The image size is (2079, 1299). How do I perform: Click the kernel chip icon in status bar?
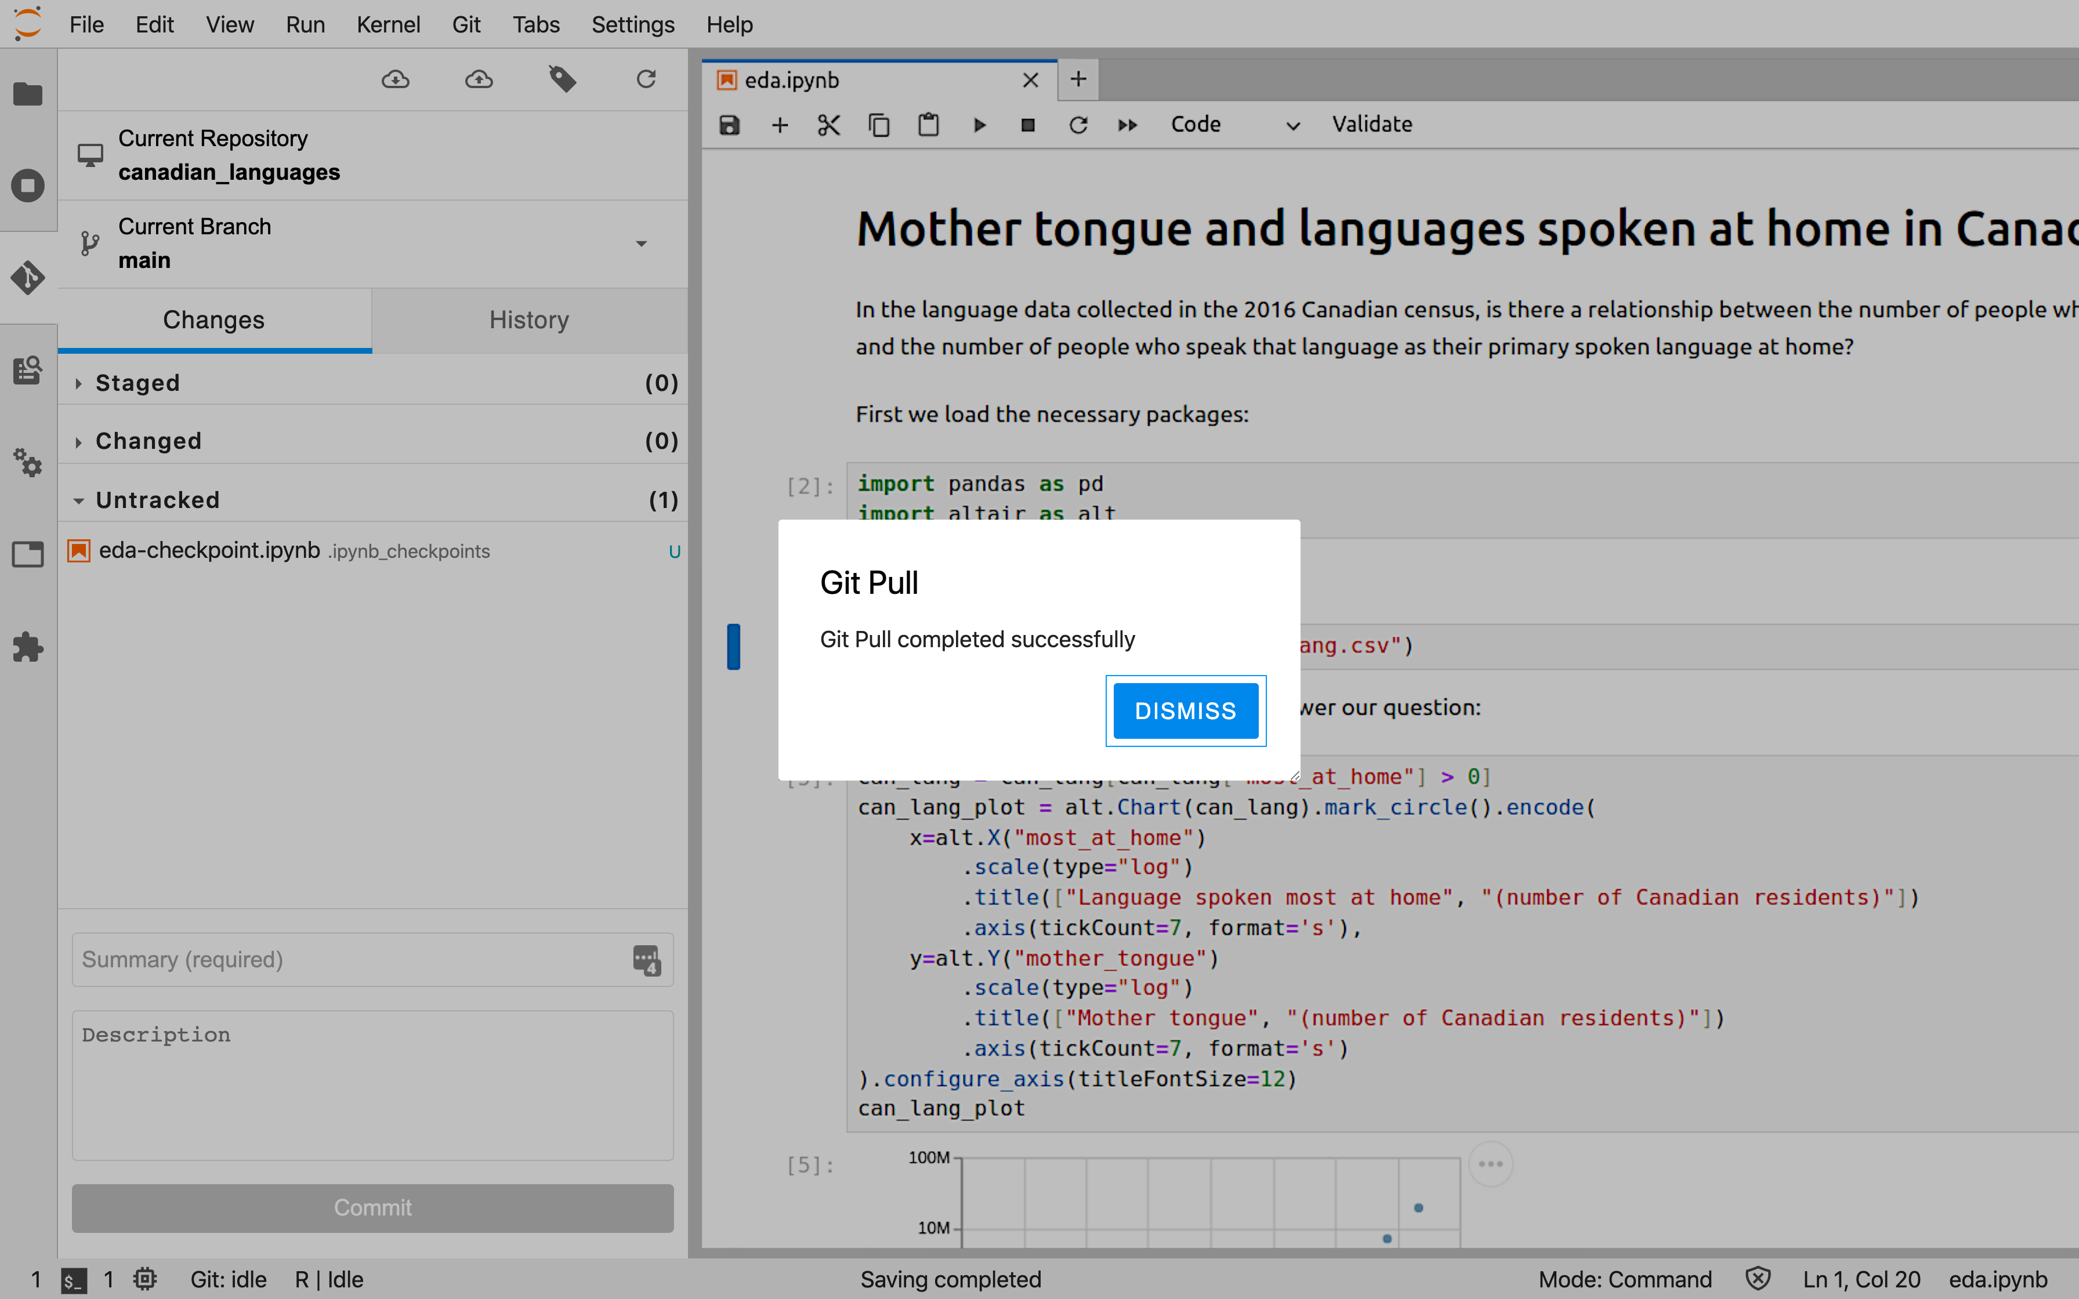coord(145,1279)
